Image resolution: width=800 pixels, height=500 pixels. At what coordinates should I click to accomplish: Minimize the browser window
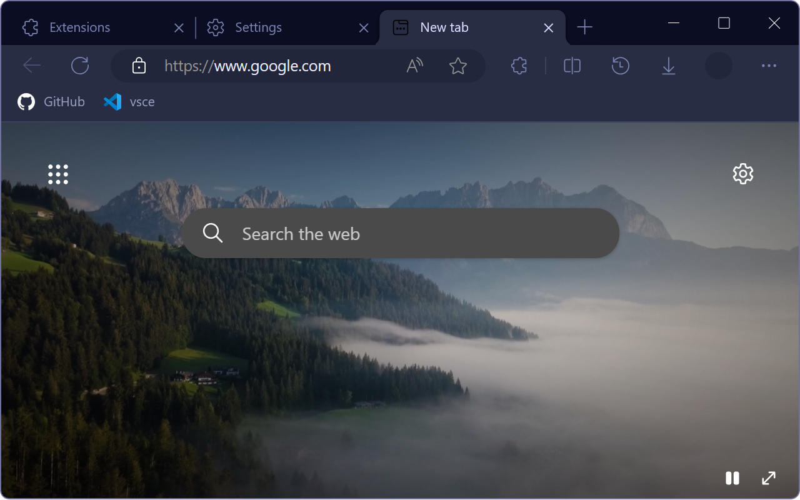(x=674, y=23)
